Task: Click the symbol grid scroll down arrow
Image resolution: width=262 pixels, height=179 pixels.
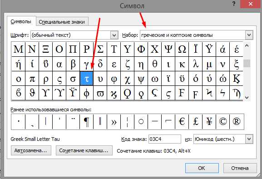Action: tap(247, 97)
